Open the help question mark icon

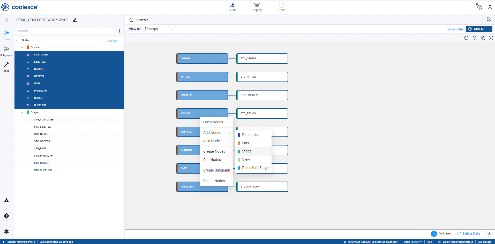[x=479, y=7]
